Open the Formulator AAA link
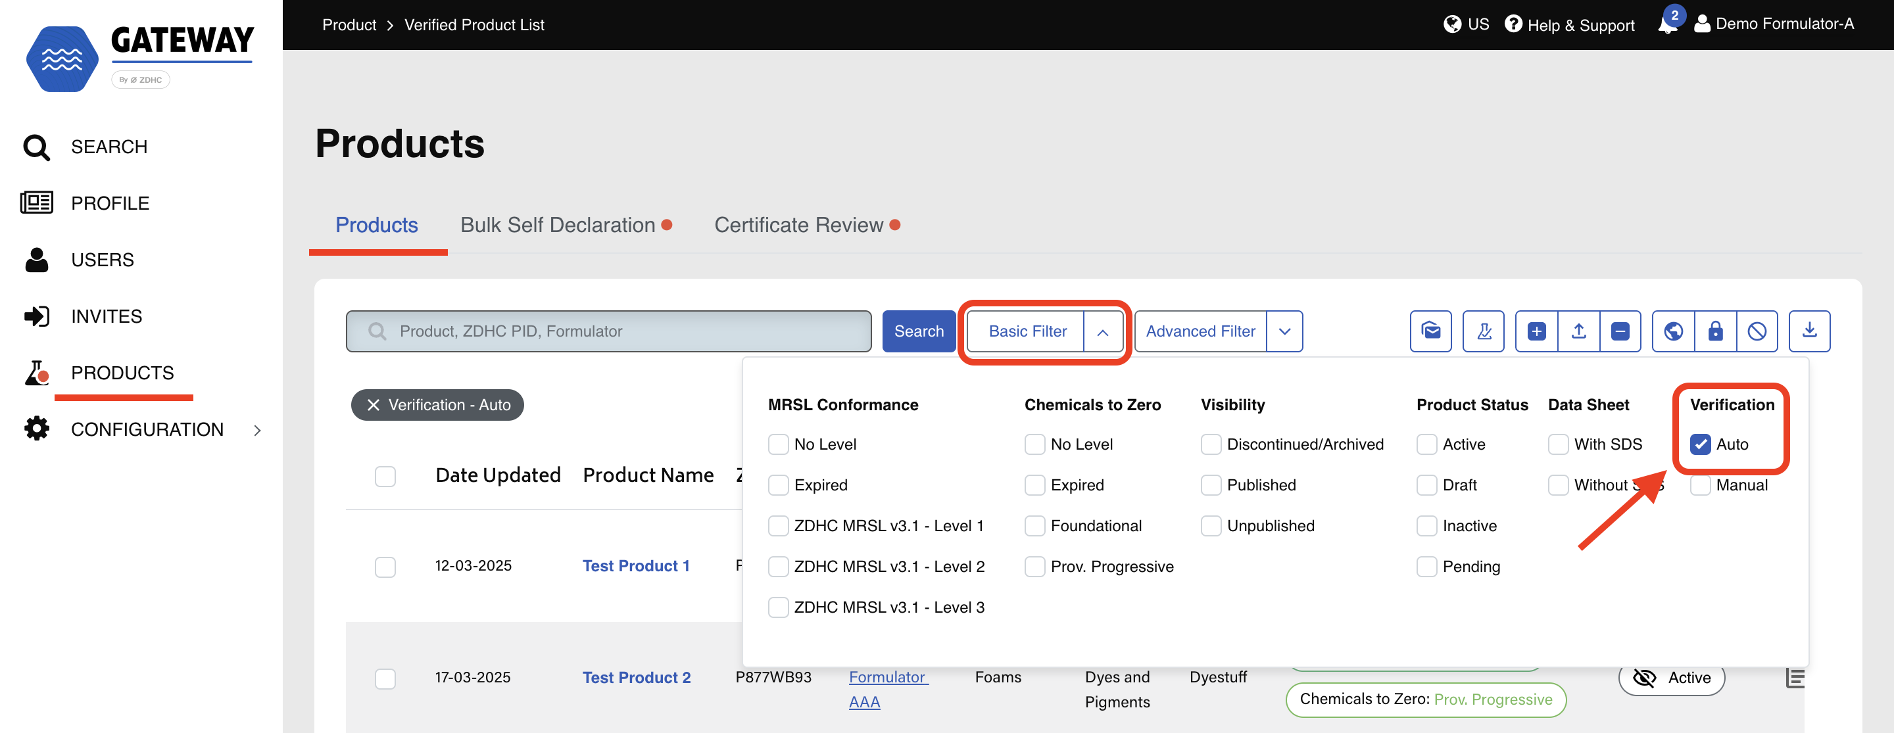Image resolution: width=1894 pixels, height=733 pixels. pyautogui.click(x=888, y=690)
